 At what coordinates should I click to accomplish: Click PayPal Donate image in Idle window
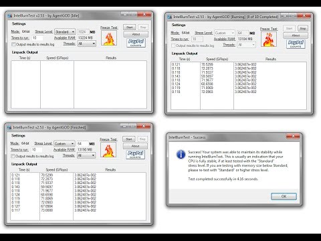point(136,42)
